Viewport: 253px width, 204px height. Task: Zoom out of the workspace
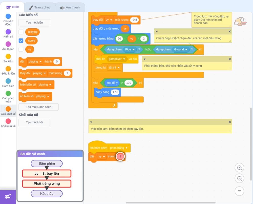[239, 178]
